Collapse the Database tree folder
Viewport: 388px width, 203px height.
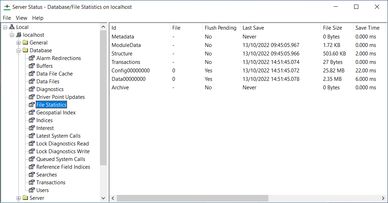[19, 50]
